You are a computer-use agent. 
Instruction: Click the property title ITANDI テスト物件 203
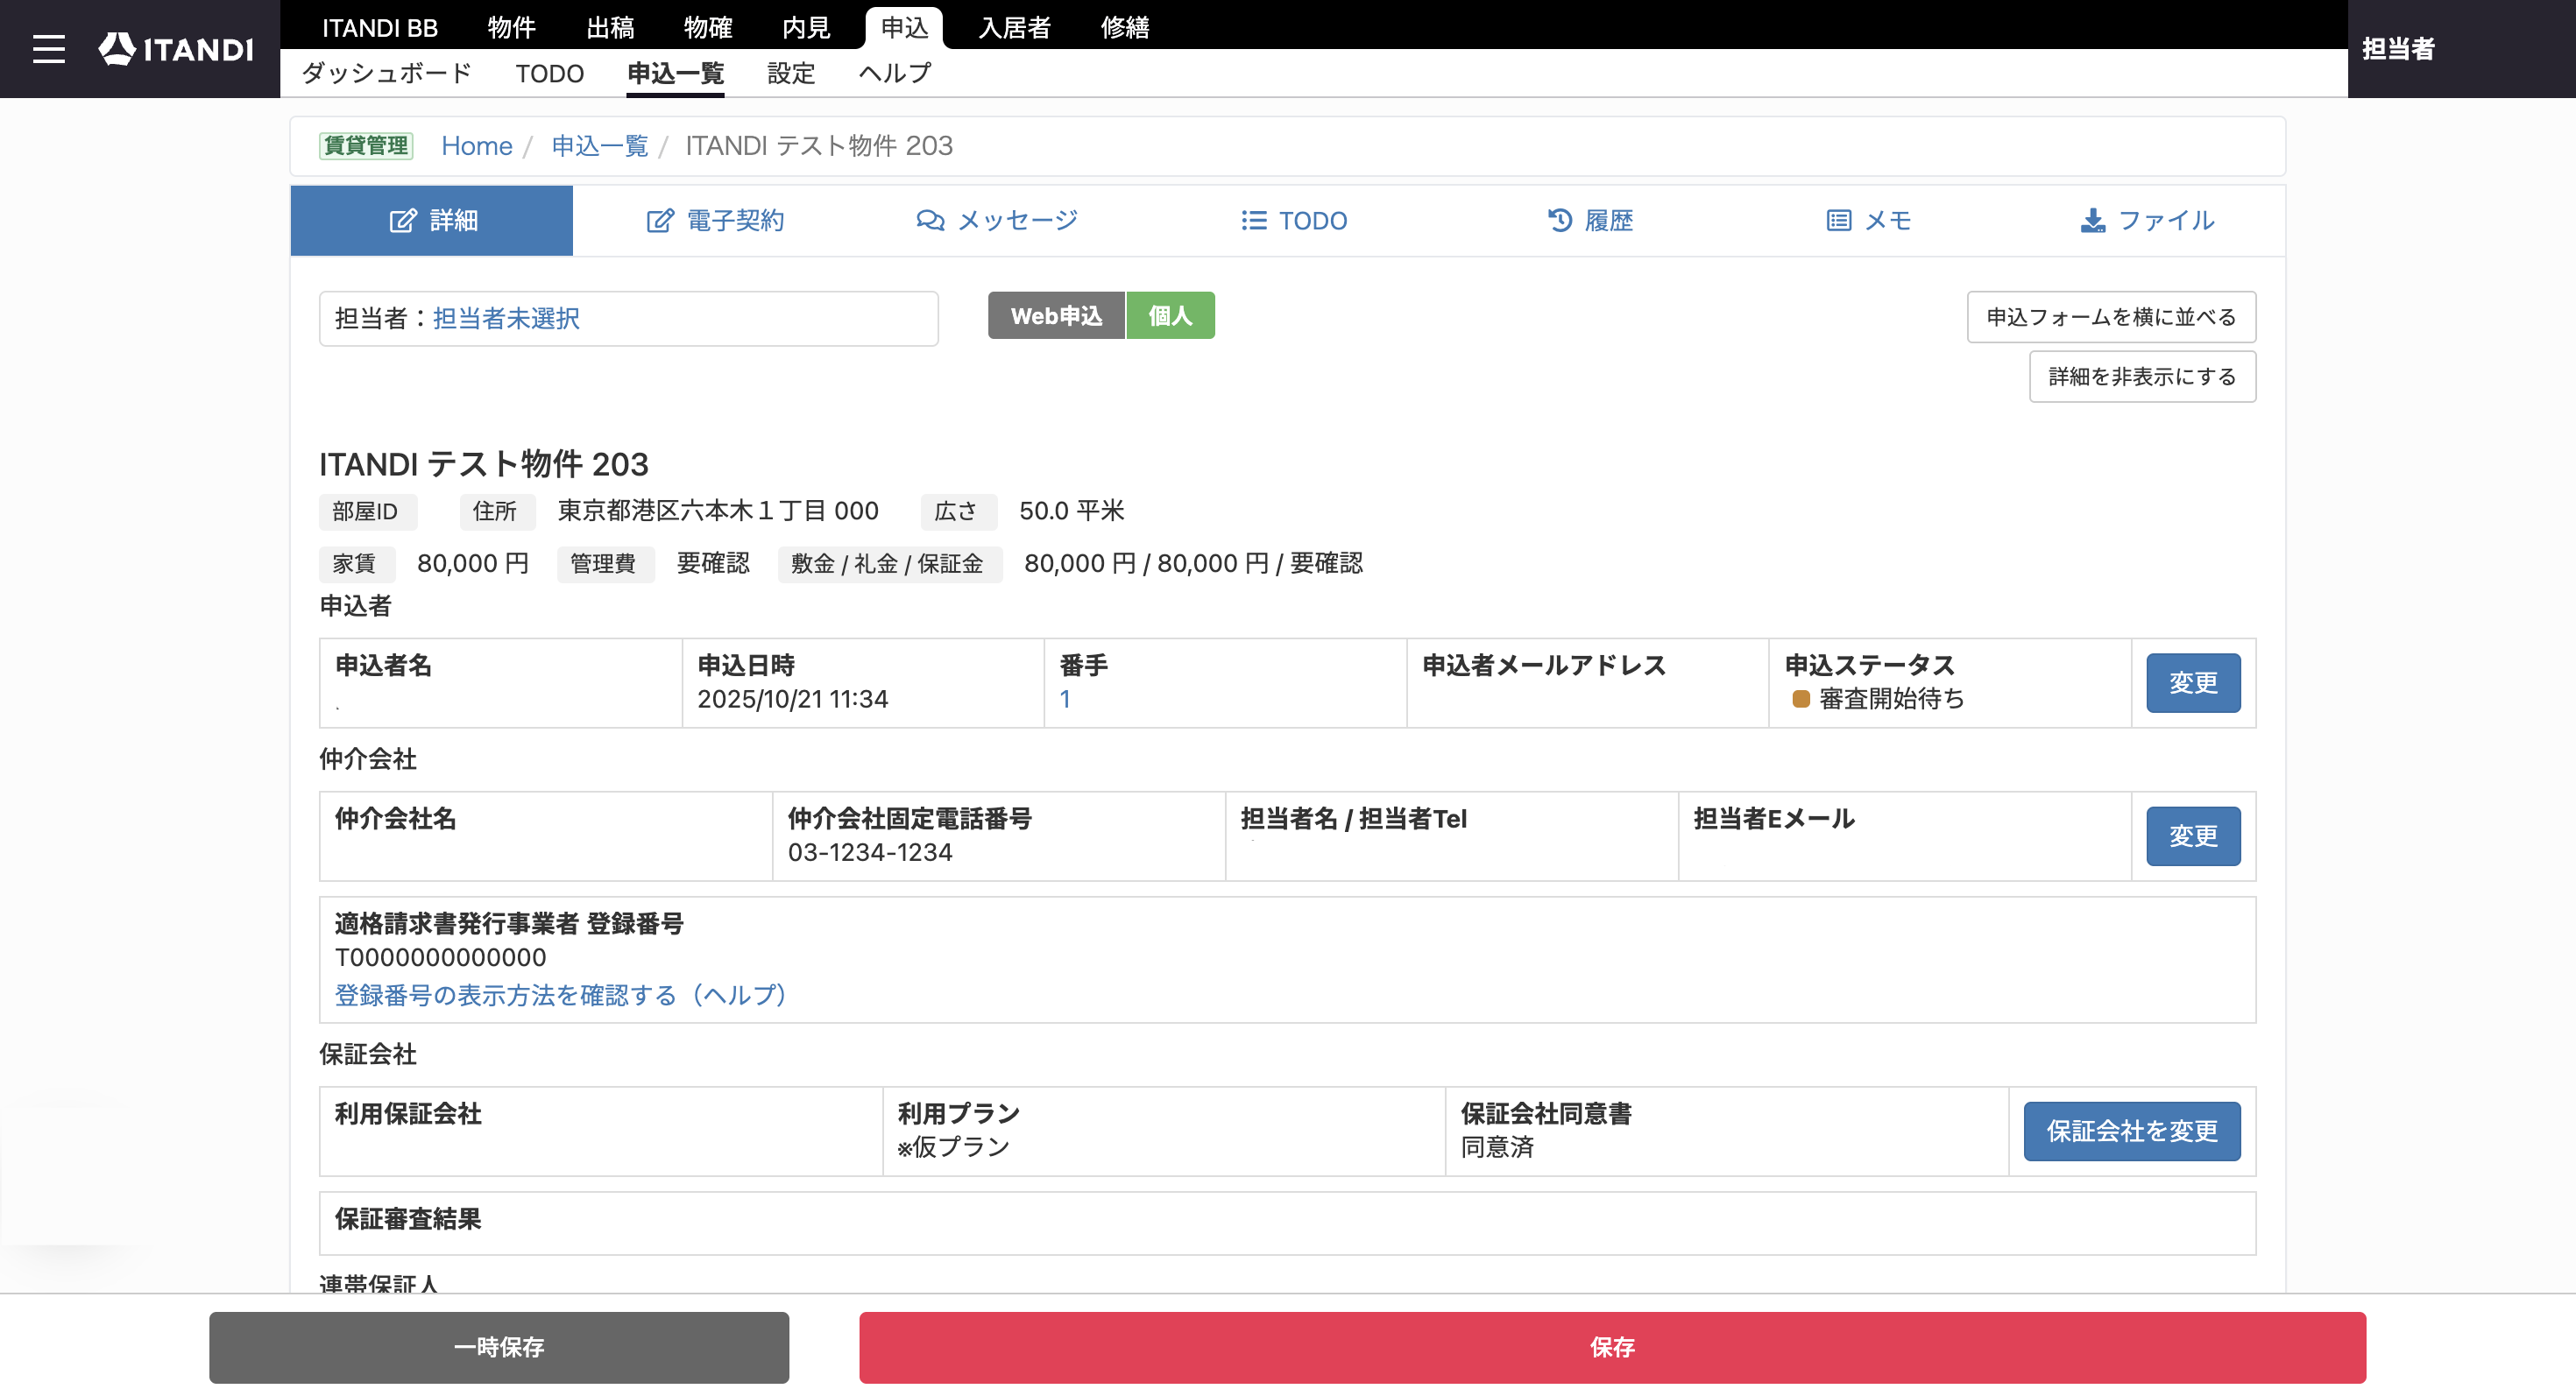(484, 463)
